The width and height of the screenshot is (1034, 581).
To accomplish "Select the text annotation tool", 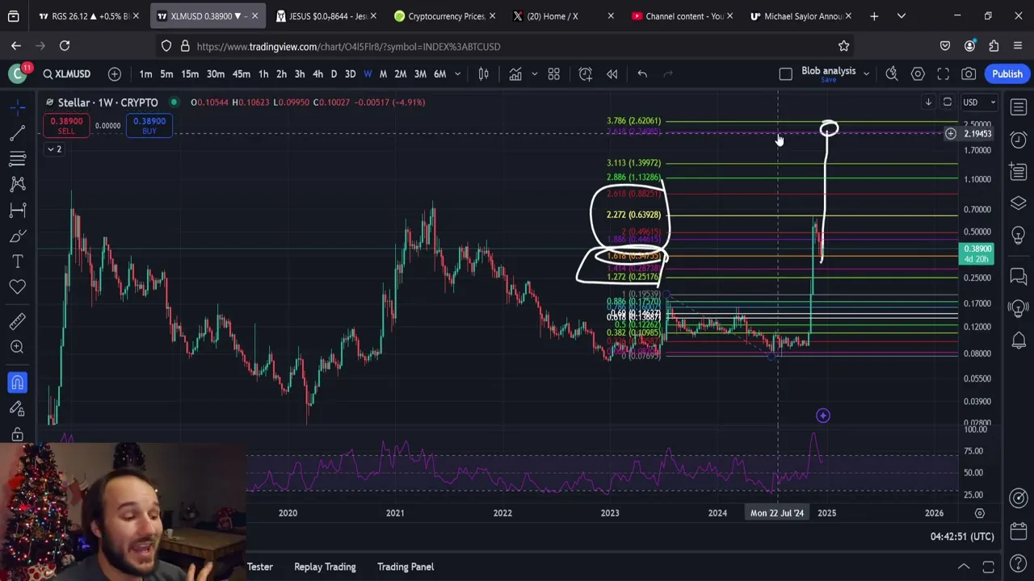I will [17, 261].
